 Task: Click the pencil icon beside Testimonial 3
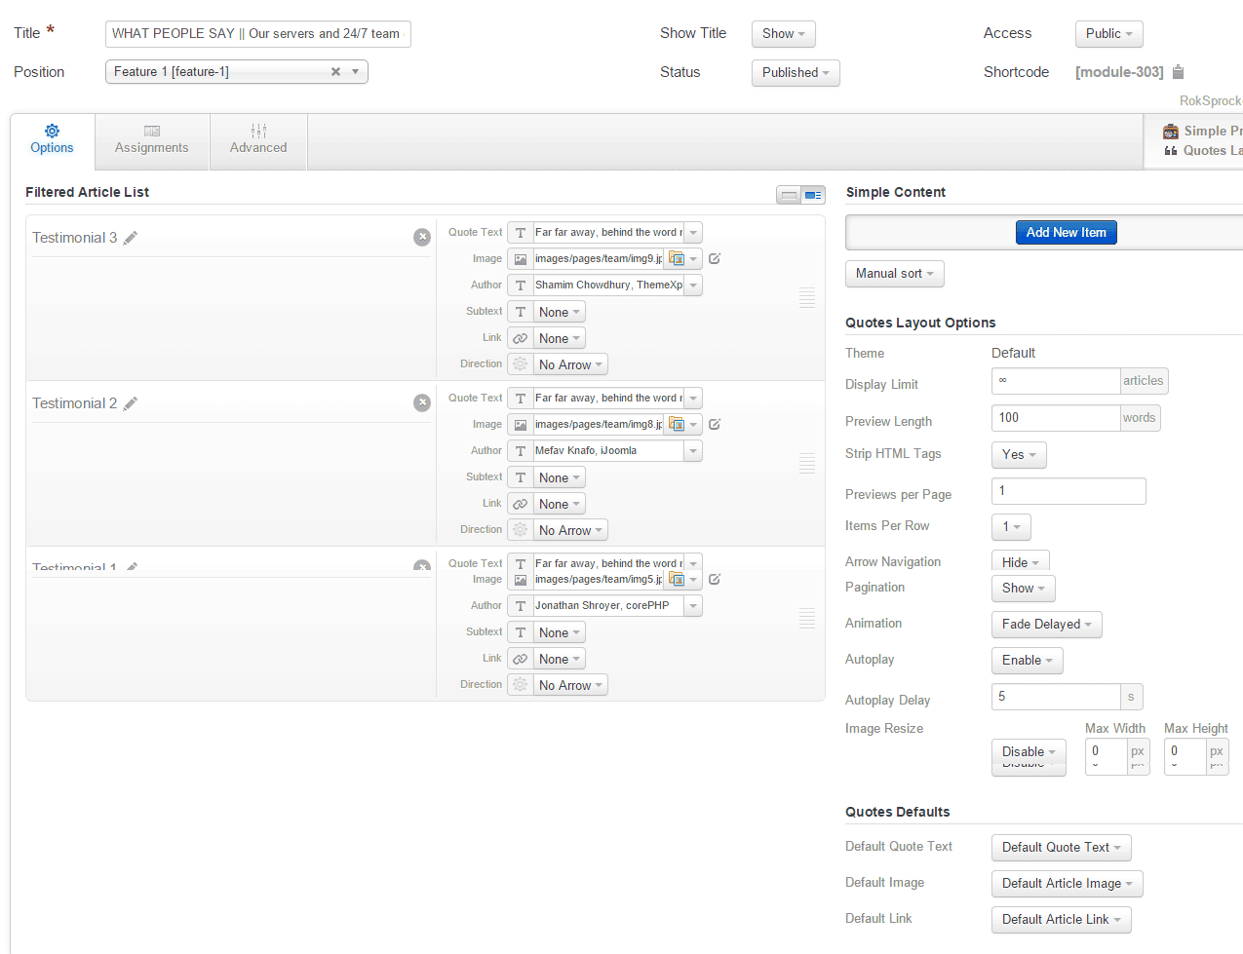(131, 238)
